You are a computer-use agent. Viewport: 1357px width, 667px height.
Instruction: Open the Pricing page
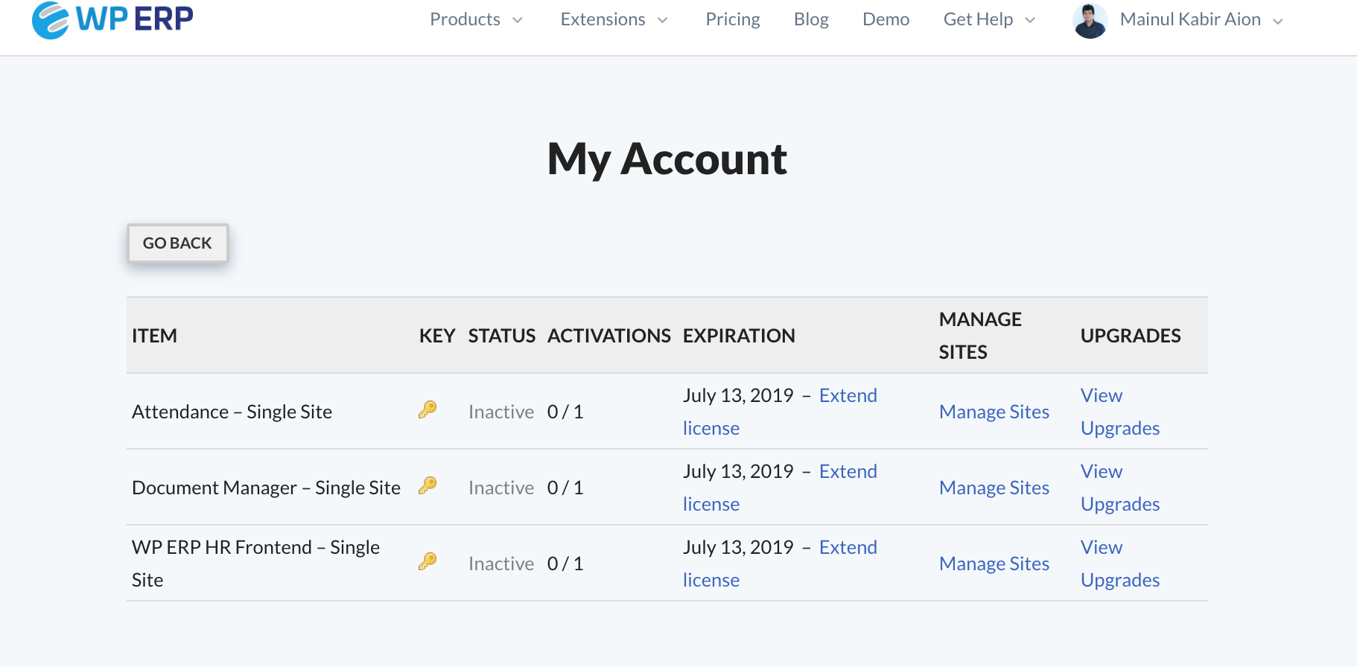pyautogui.click(x=733, y=19)
